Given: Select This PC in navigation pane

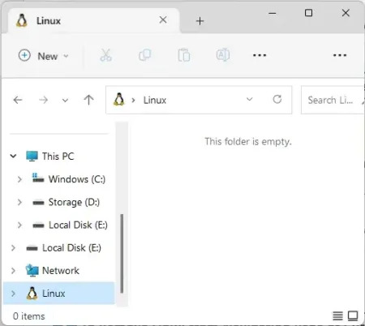Looking at the screenshot, I should point(58,157).
